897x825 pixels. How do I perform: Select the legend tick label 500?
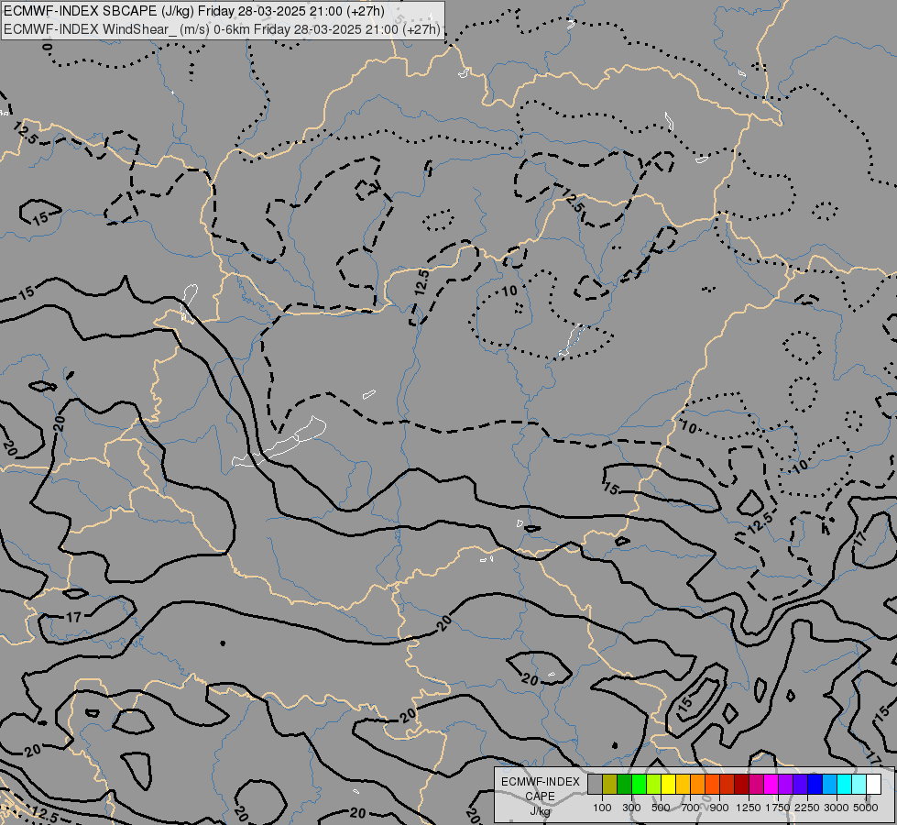[661, 808]
